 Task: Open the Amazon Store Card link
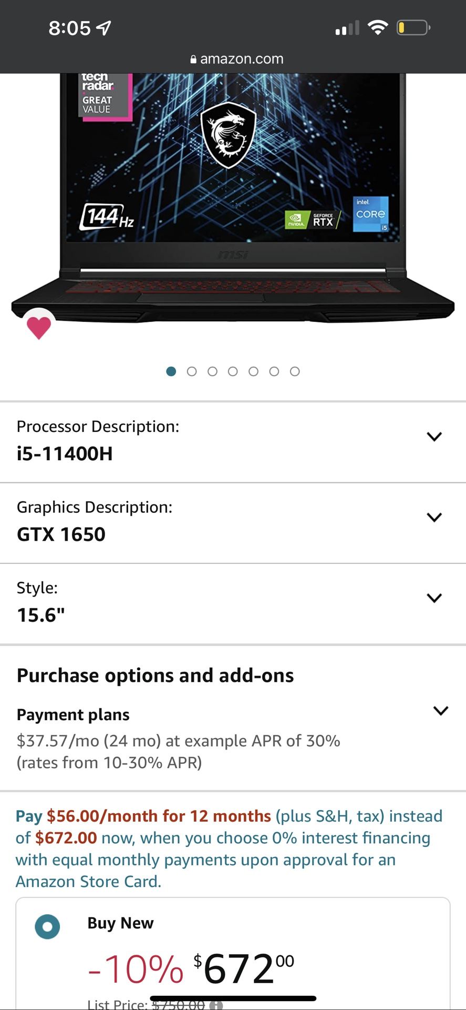pos(88,882)
